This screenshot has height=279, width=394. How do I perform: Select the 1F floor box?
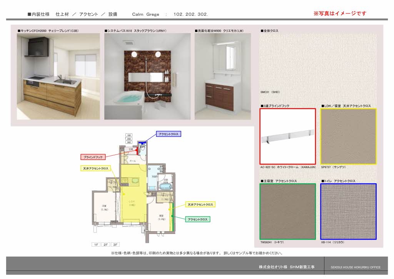point(96,244)
